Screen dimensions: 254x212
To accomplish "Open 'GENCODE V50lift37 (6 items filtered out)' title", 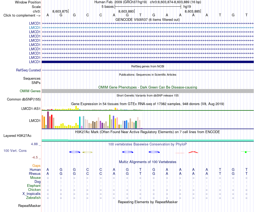I will tap(148, 20).
